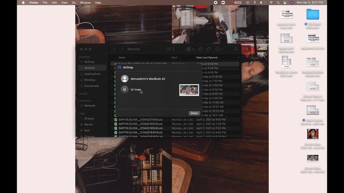Sort by Date Last Opened column header
The width and height of the screenshot is (344, 193).
(x=207, y=57)
